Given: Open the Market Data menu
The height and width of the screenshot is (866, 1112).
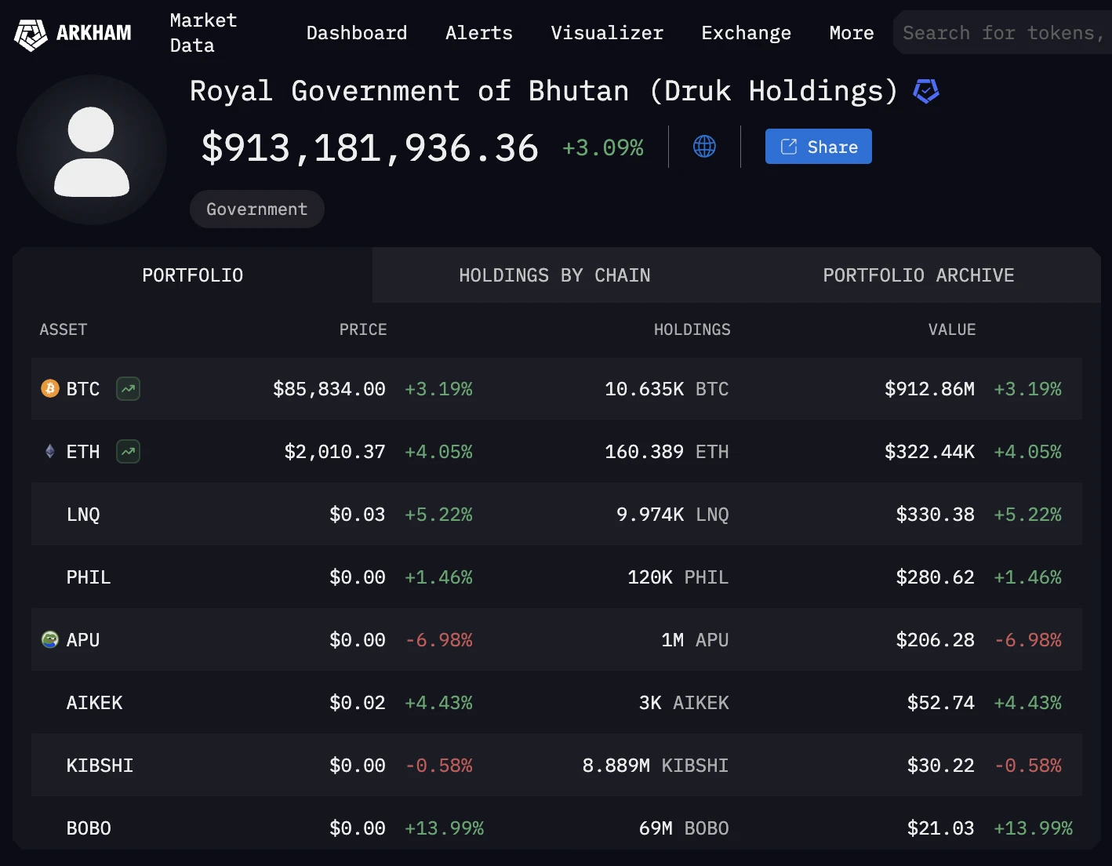Looking at the screenshot, I should 203,33.
